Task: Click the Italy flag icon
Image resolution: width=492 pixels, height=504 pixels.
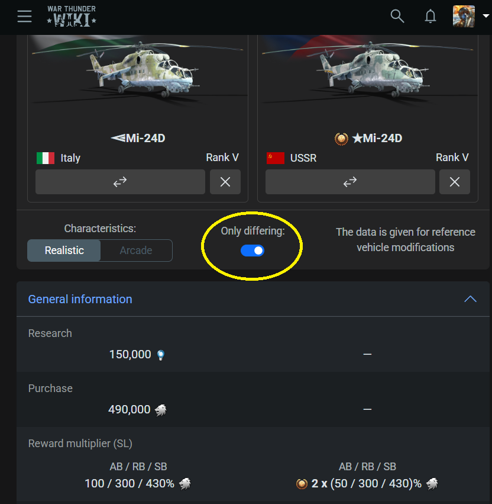Action: point(45,158)
